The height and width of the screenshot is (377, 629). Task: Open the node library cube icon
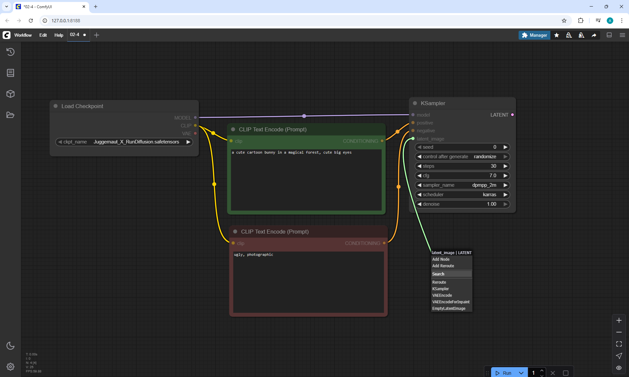[10, 94]
